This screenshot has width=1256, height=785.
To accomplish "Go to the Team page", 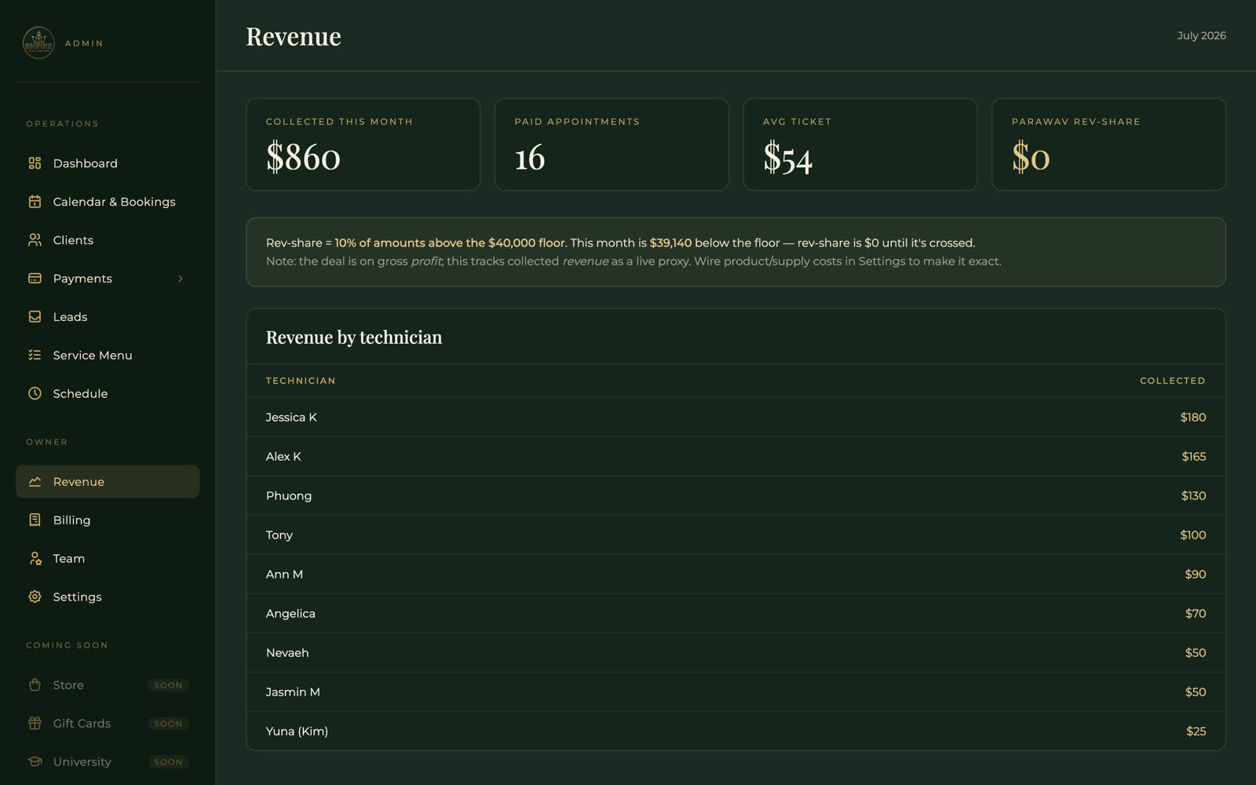I will tap(108, 559).
